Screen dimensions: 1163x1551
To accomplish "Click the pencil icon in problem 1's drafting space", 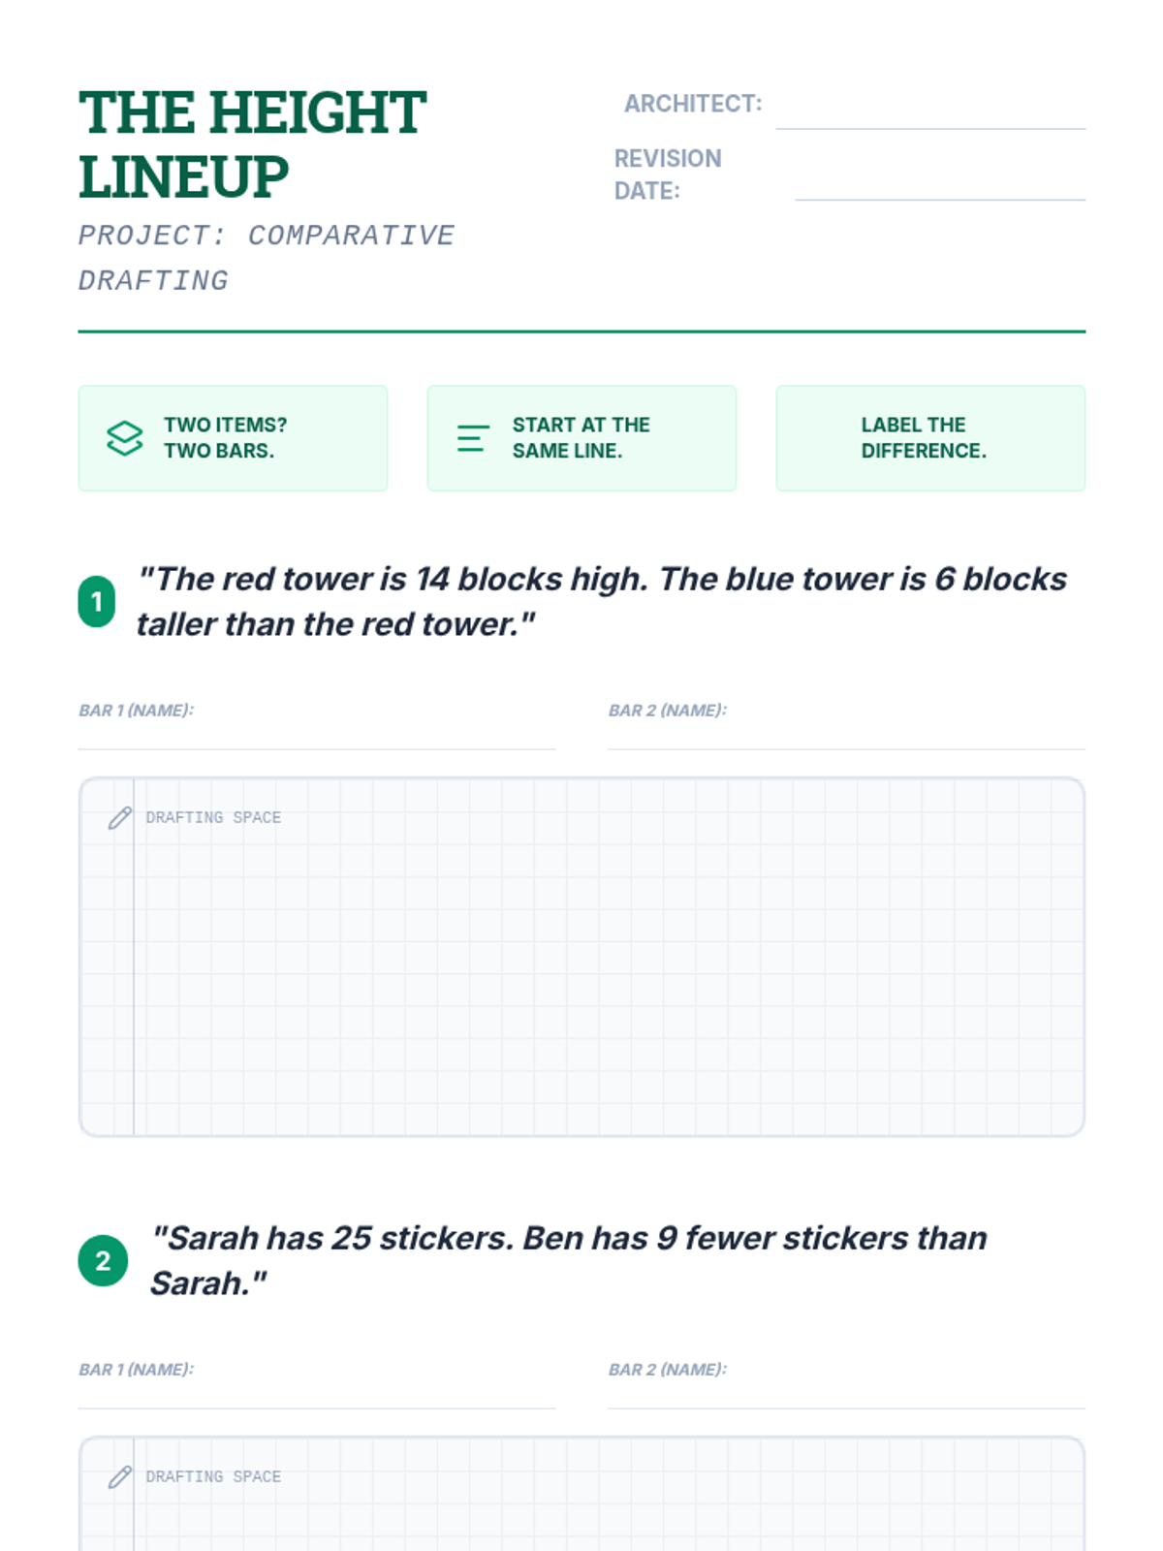I will pyautogui.click(x=119, y=818).
